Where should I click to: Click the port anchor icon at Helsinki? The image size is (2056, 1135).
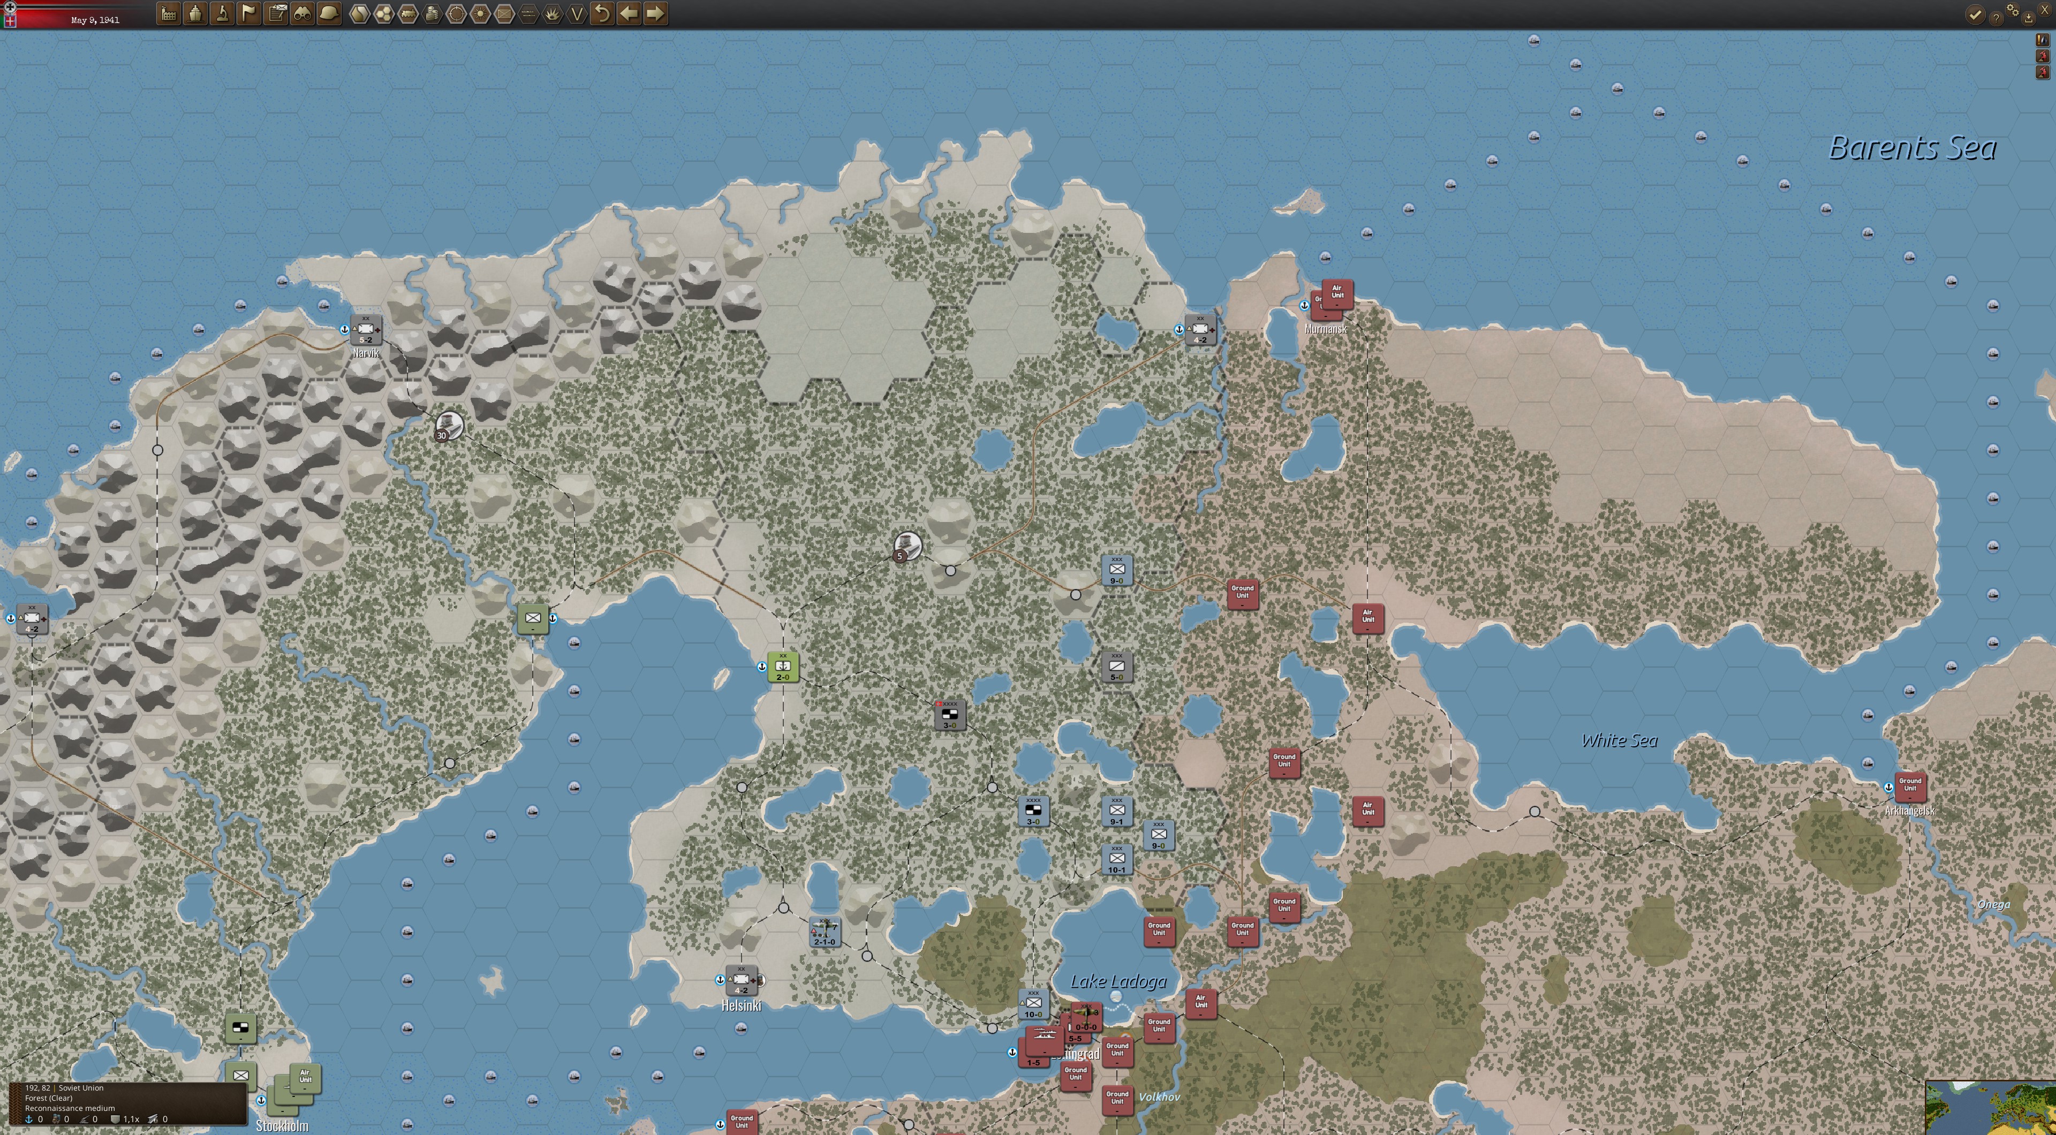coord(720,979)
